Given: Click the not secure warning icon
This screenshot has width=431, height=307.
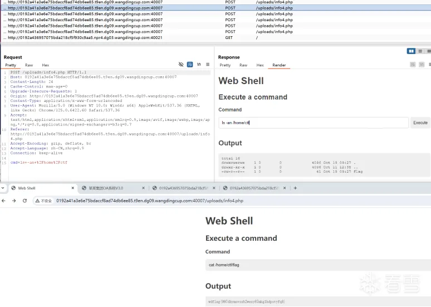Looking at the screenshot, I should [37, 201].
